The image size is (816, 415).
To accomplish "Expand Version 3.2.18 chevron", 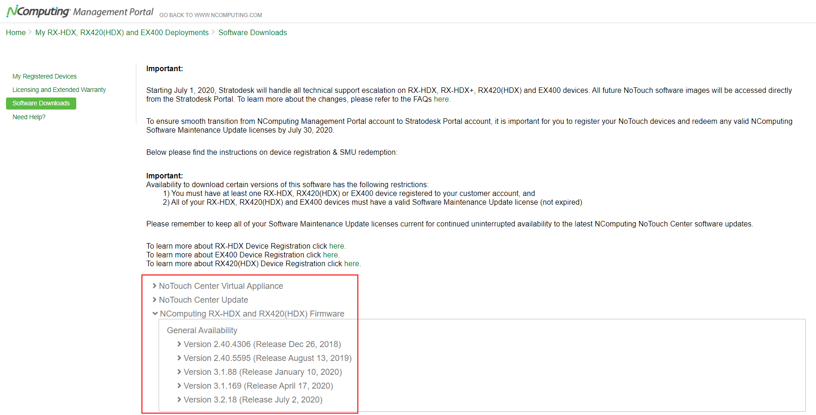I will coord(179,400).
